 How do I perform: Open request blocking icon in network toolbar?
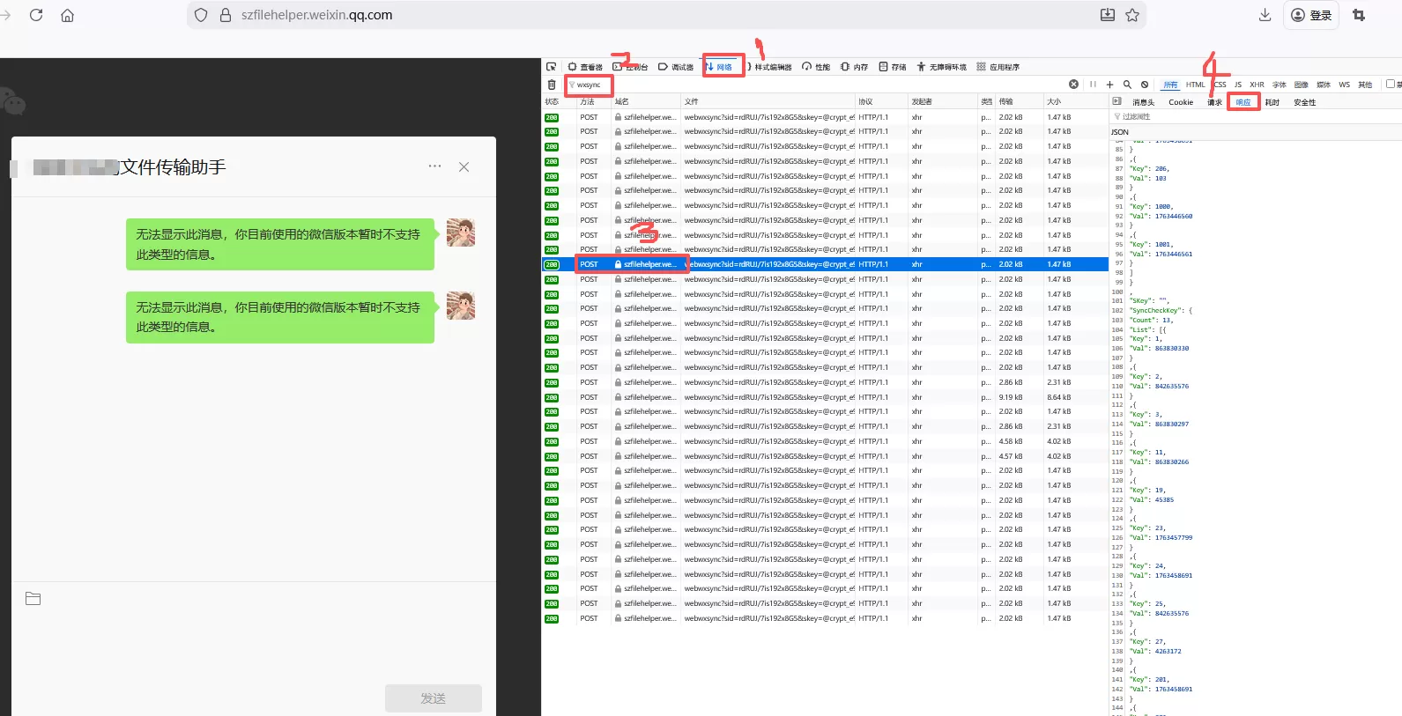click(1145, 85)
